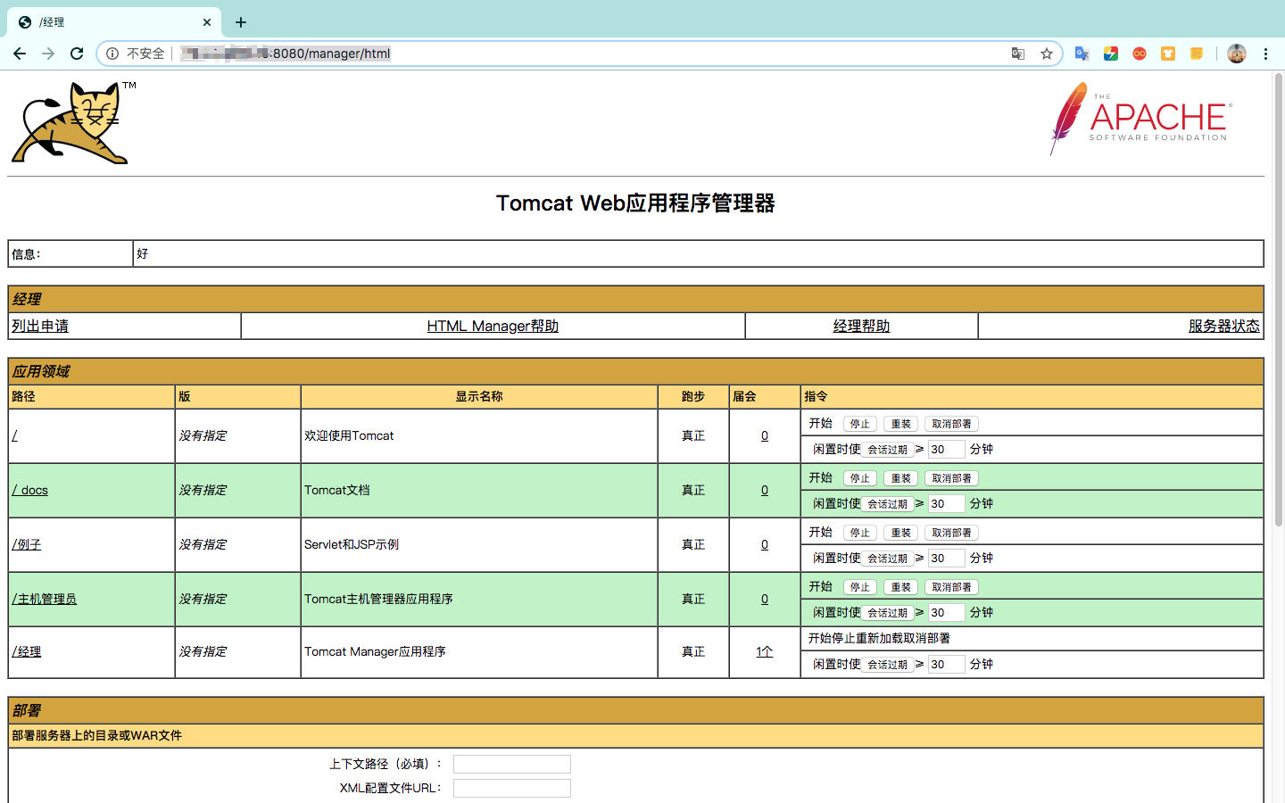Reload the Tomcat文档 application with 重装
This screenshot has width=1285, height=803.
click(900, 478)
